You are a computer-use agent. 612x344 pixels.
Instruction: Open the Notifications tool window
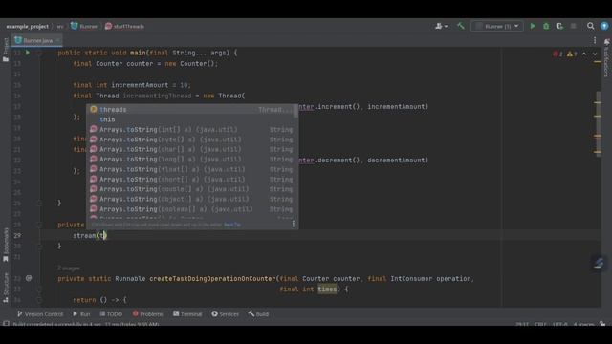point(606,58)
